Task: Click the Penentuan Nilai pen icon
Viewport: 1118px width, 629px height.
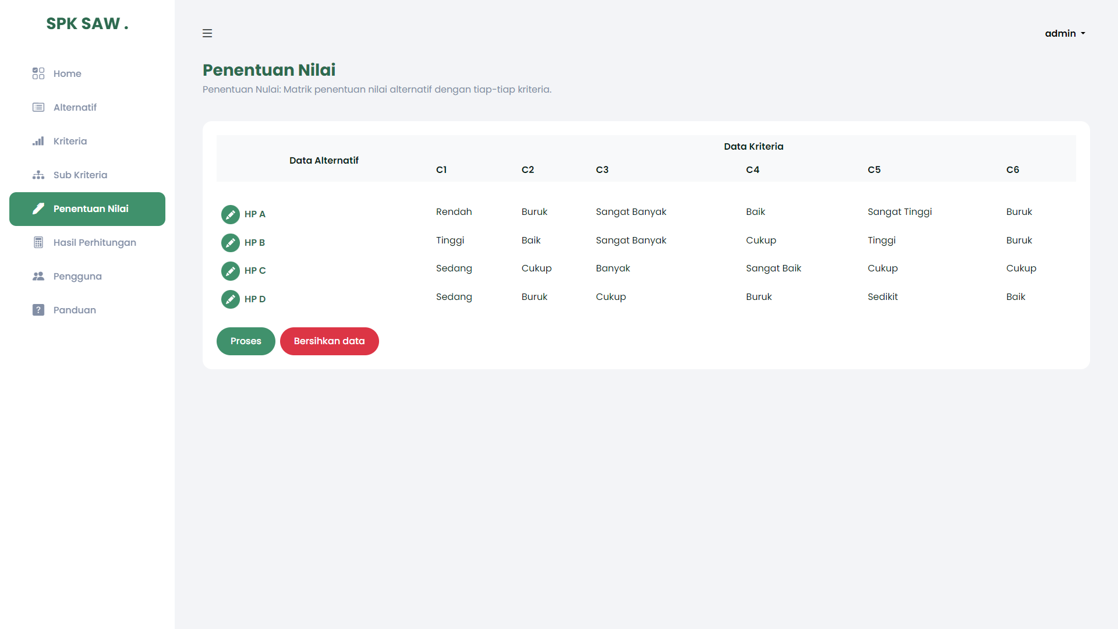Action: point(38,209)
